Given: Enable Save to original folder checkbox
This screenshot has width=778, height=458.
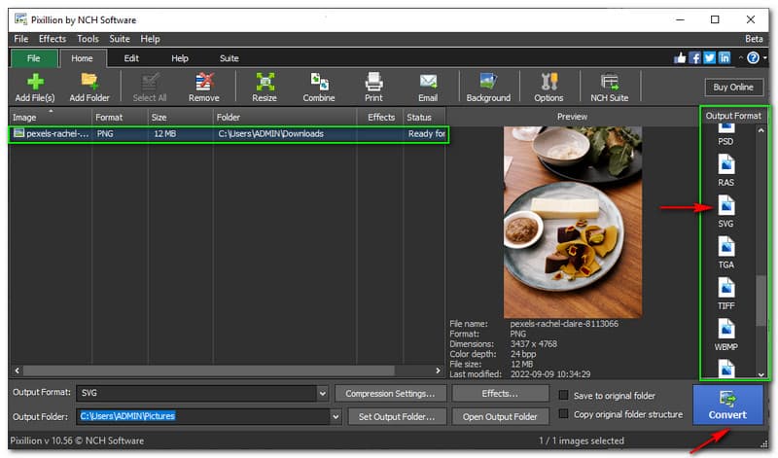Looking at the screenshot, I should [x=564, y=396].
